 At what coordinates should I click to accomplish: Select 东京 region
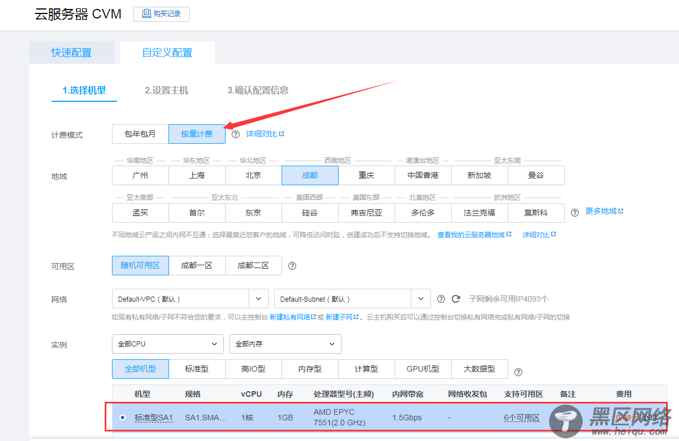point(254,213)
